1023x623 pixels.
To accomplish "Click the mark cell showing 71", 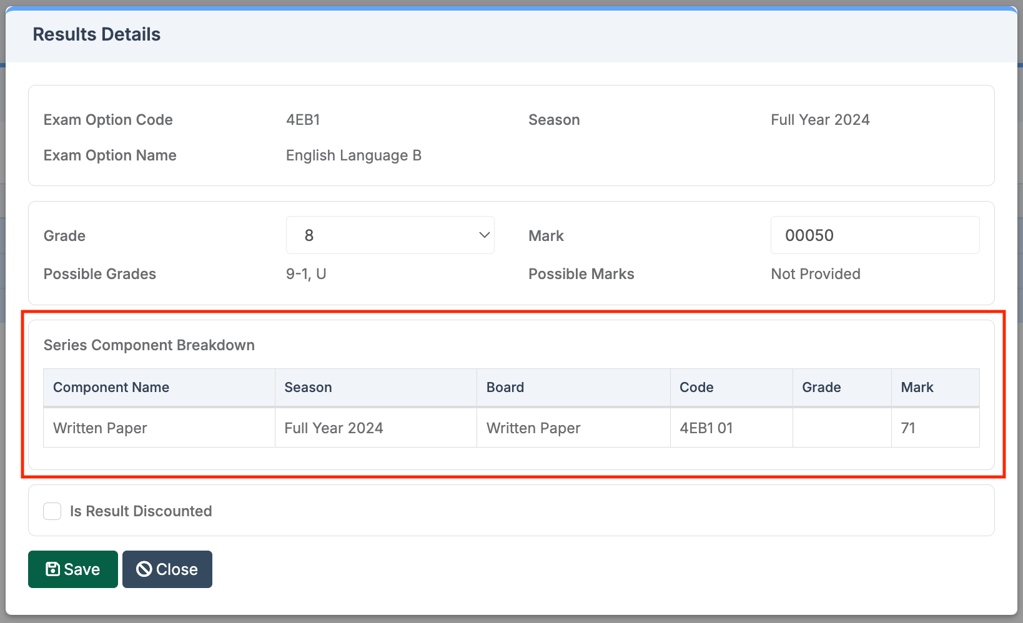I will coord(908,428).
